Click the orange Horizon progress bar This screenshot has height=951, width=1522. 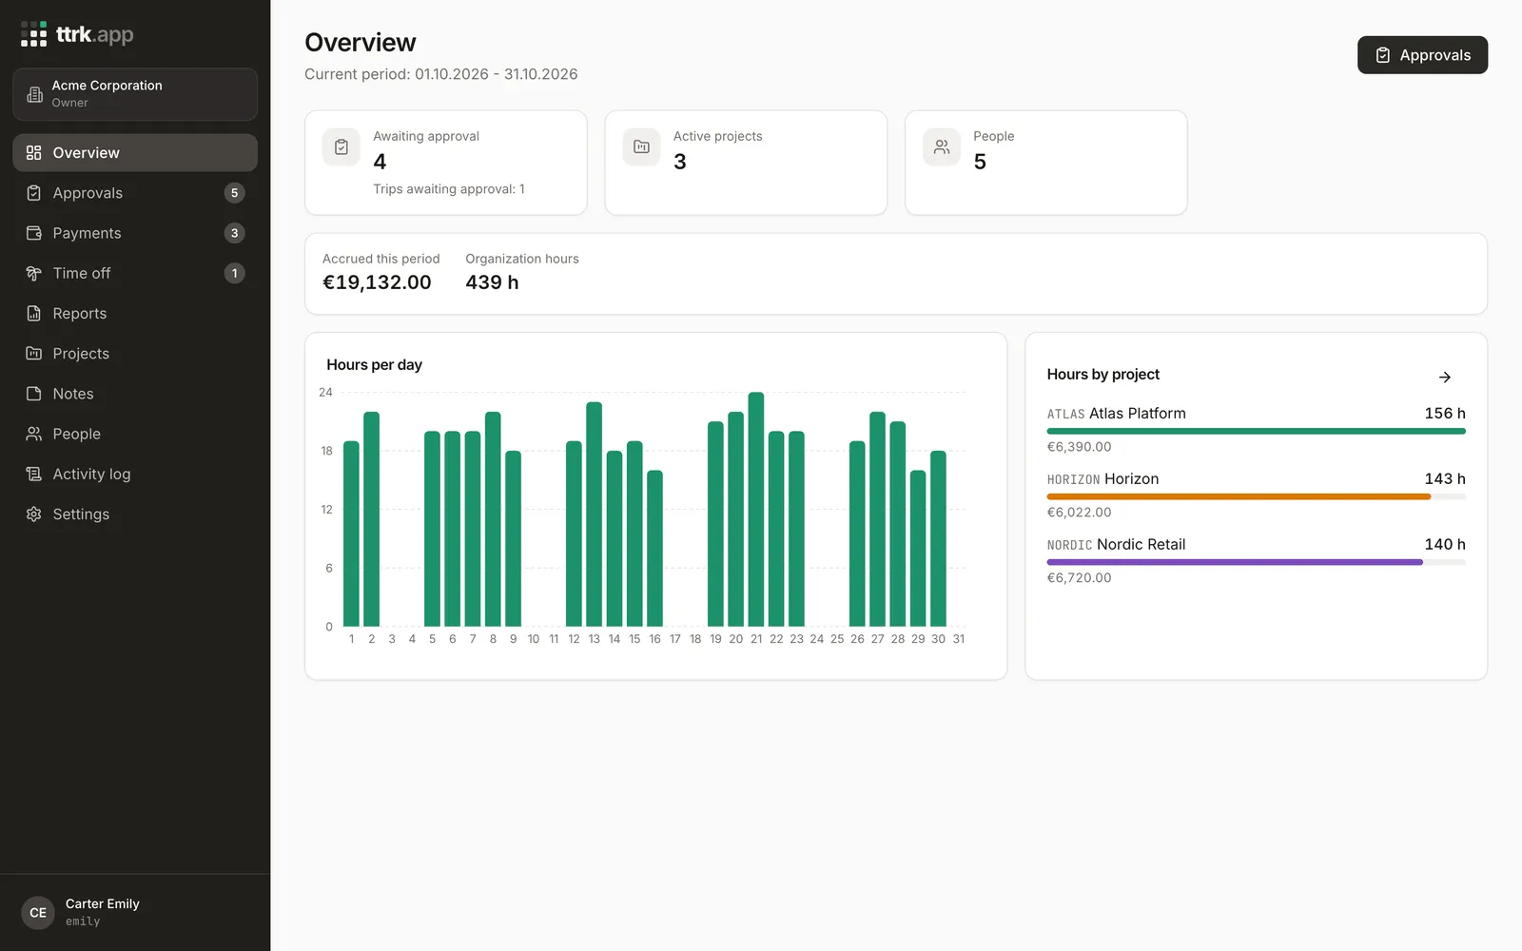pos(1239,496)
